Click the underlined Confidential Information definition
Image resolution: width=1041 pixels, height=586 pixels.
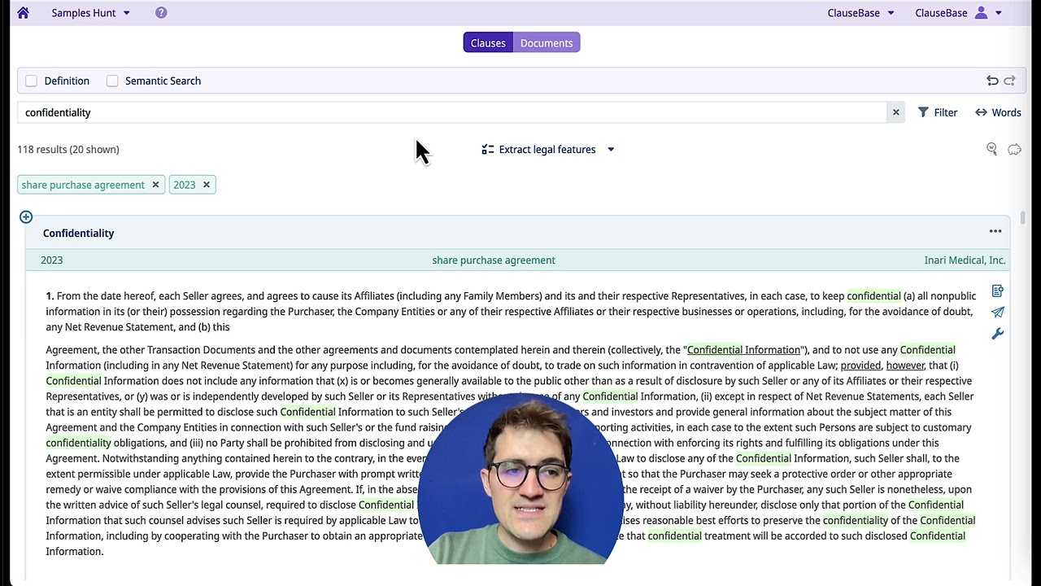743,350
